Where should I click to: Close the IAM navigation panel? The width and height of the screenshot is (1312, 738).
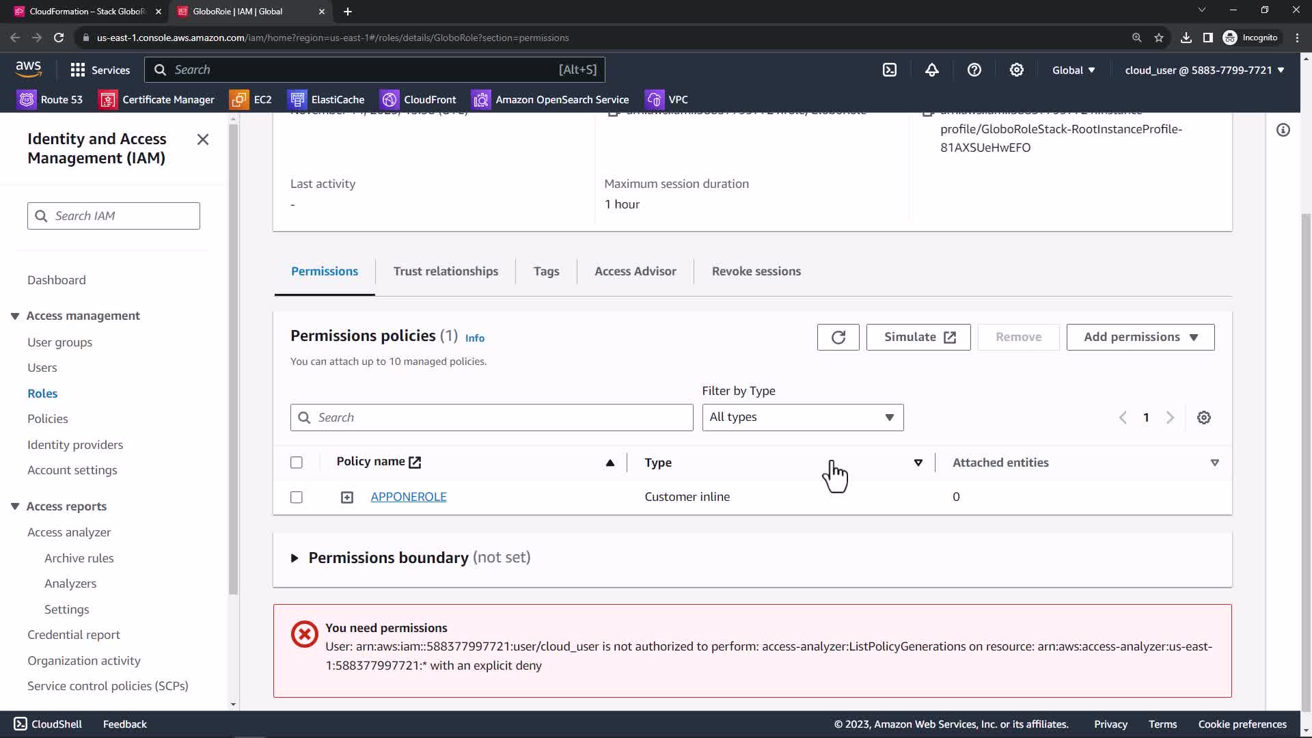coord(203,139)
